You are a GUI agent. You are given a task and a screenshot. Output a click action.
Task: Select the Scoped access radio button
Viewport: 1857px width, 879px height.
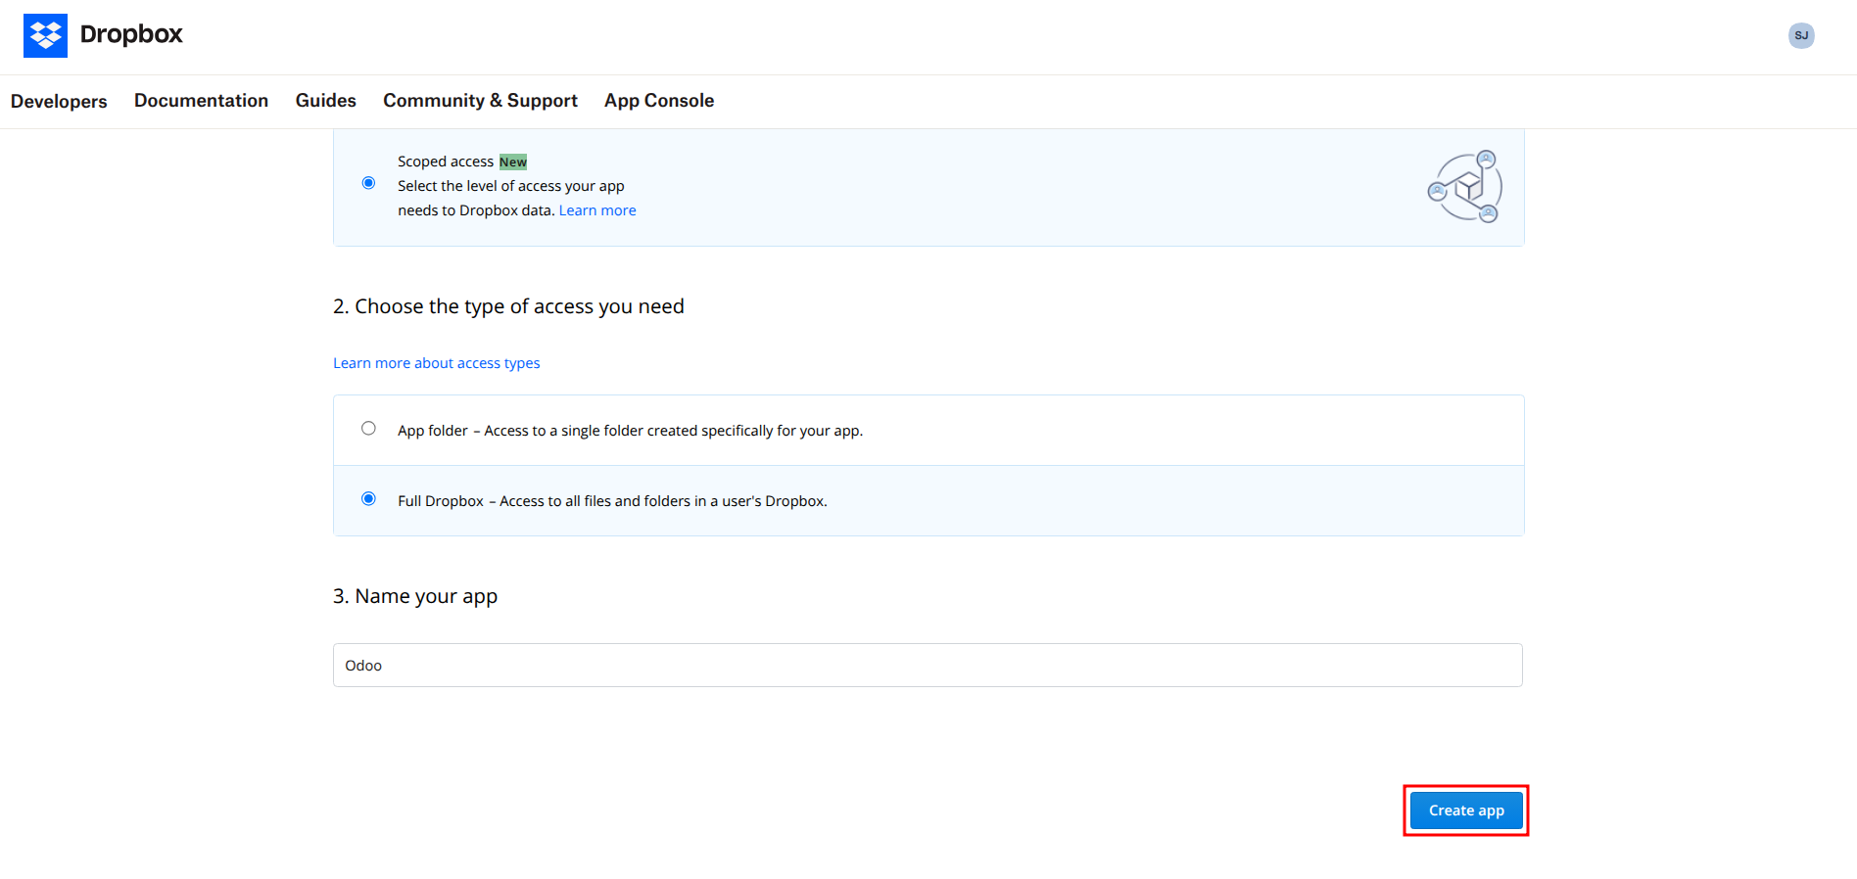368,183
